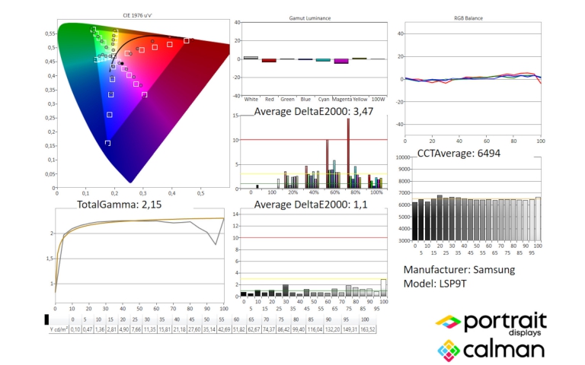585x365 pixels.
Task: Click the 'Yellow' label under Gamut Luminance
Action: click(360, 100)
